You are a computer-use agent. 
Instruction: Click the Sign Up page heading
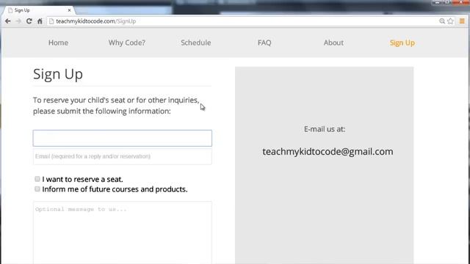coord(58,74)
